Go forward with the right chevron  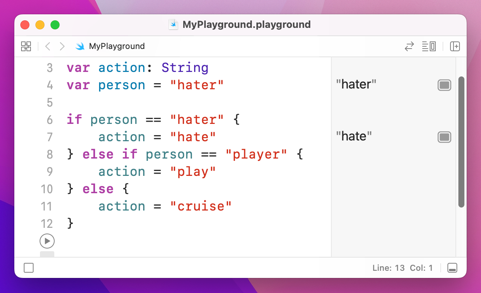(x=62, y=46)
